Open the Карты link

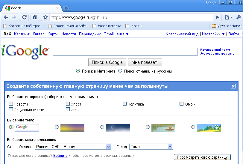click(53, 34)
